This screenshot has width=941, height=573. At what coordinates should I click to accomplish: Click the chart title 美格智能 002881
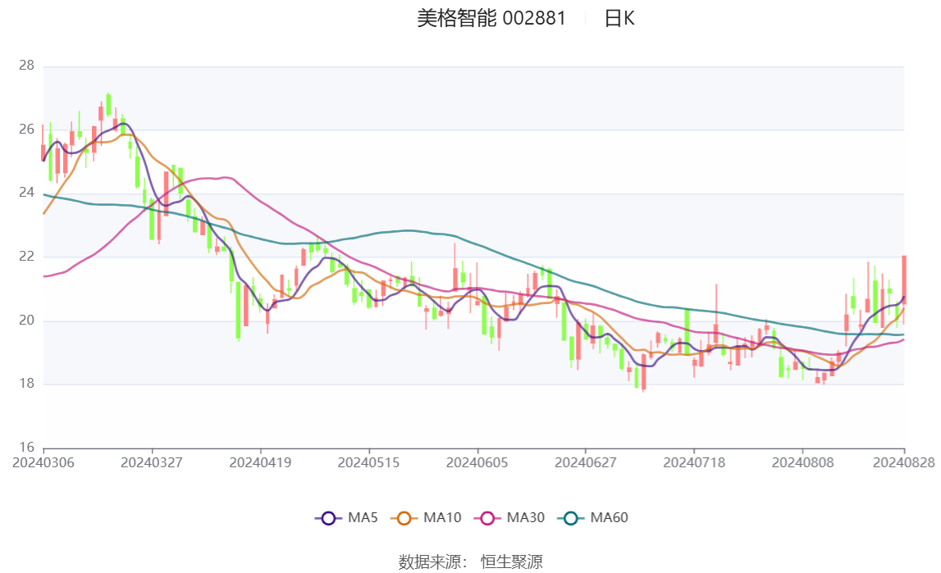(x=491, y=19)
